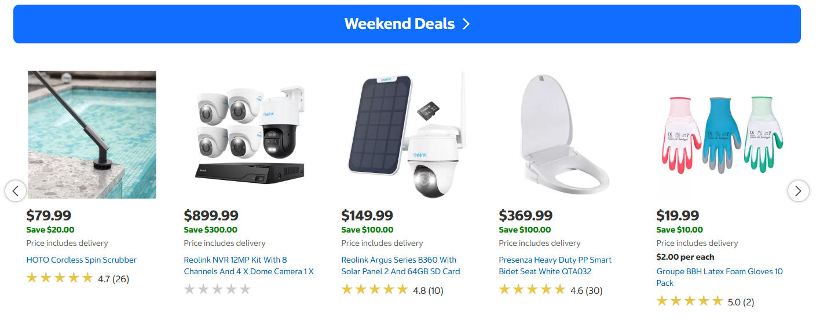Open HOTO Cordless Spin Scrubber link
820x328 pixels.
pos(82,260)
